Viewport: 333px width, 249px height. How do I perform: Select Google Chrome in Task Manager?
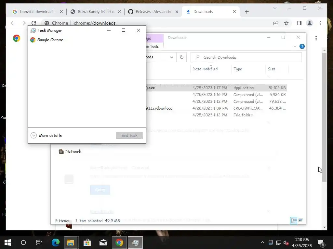click(87, 40)
